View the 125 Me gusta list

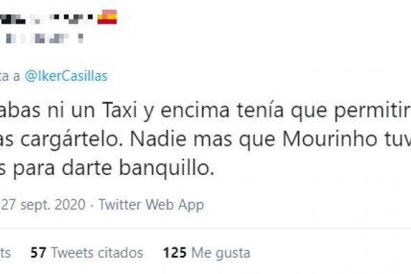point(207,253)
